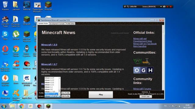Open Windows Explorer from the taskbar

(12, 106)
